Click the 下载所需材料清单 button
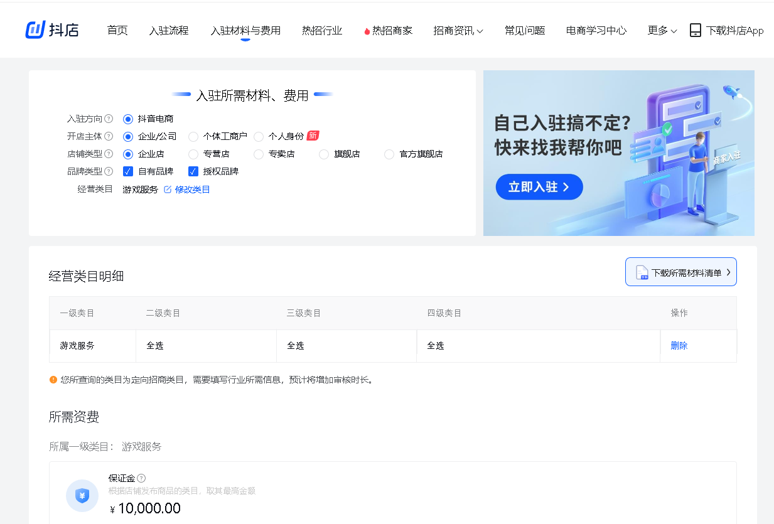The height and width of the screenshot is (524, 774). [x=681, y=272]
